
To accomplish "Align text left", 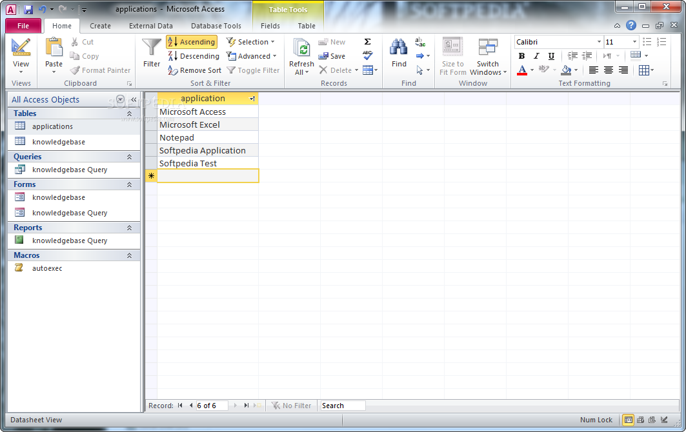I will click(593, 70).
